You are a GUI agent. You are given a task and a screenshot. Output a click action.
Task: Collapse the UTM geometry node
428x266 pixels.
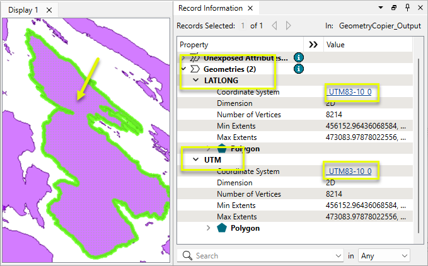point(195,159)
